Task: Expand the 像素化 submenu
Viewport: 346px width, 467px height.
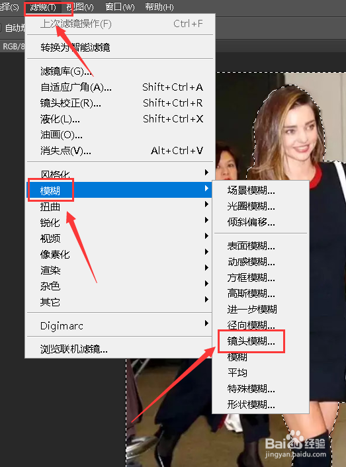Action: [120, 254]
